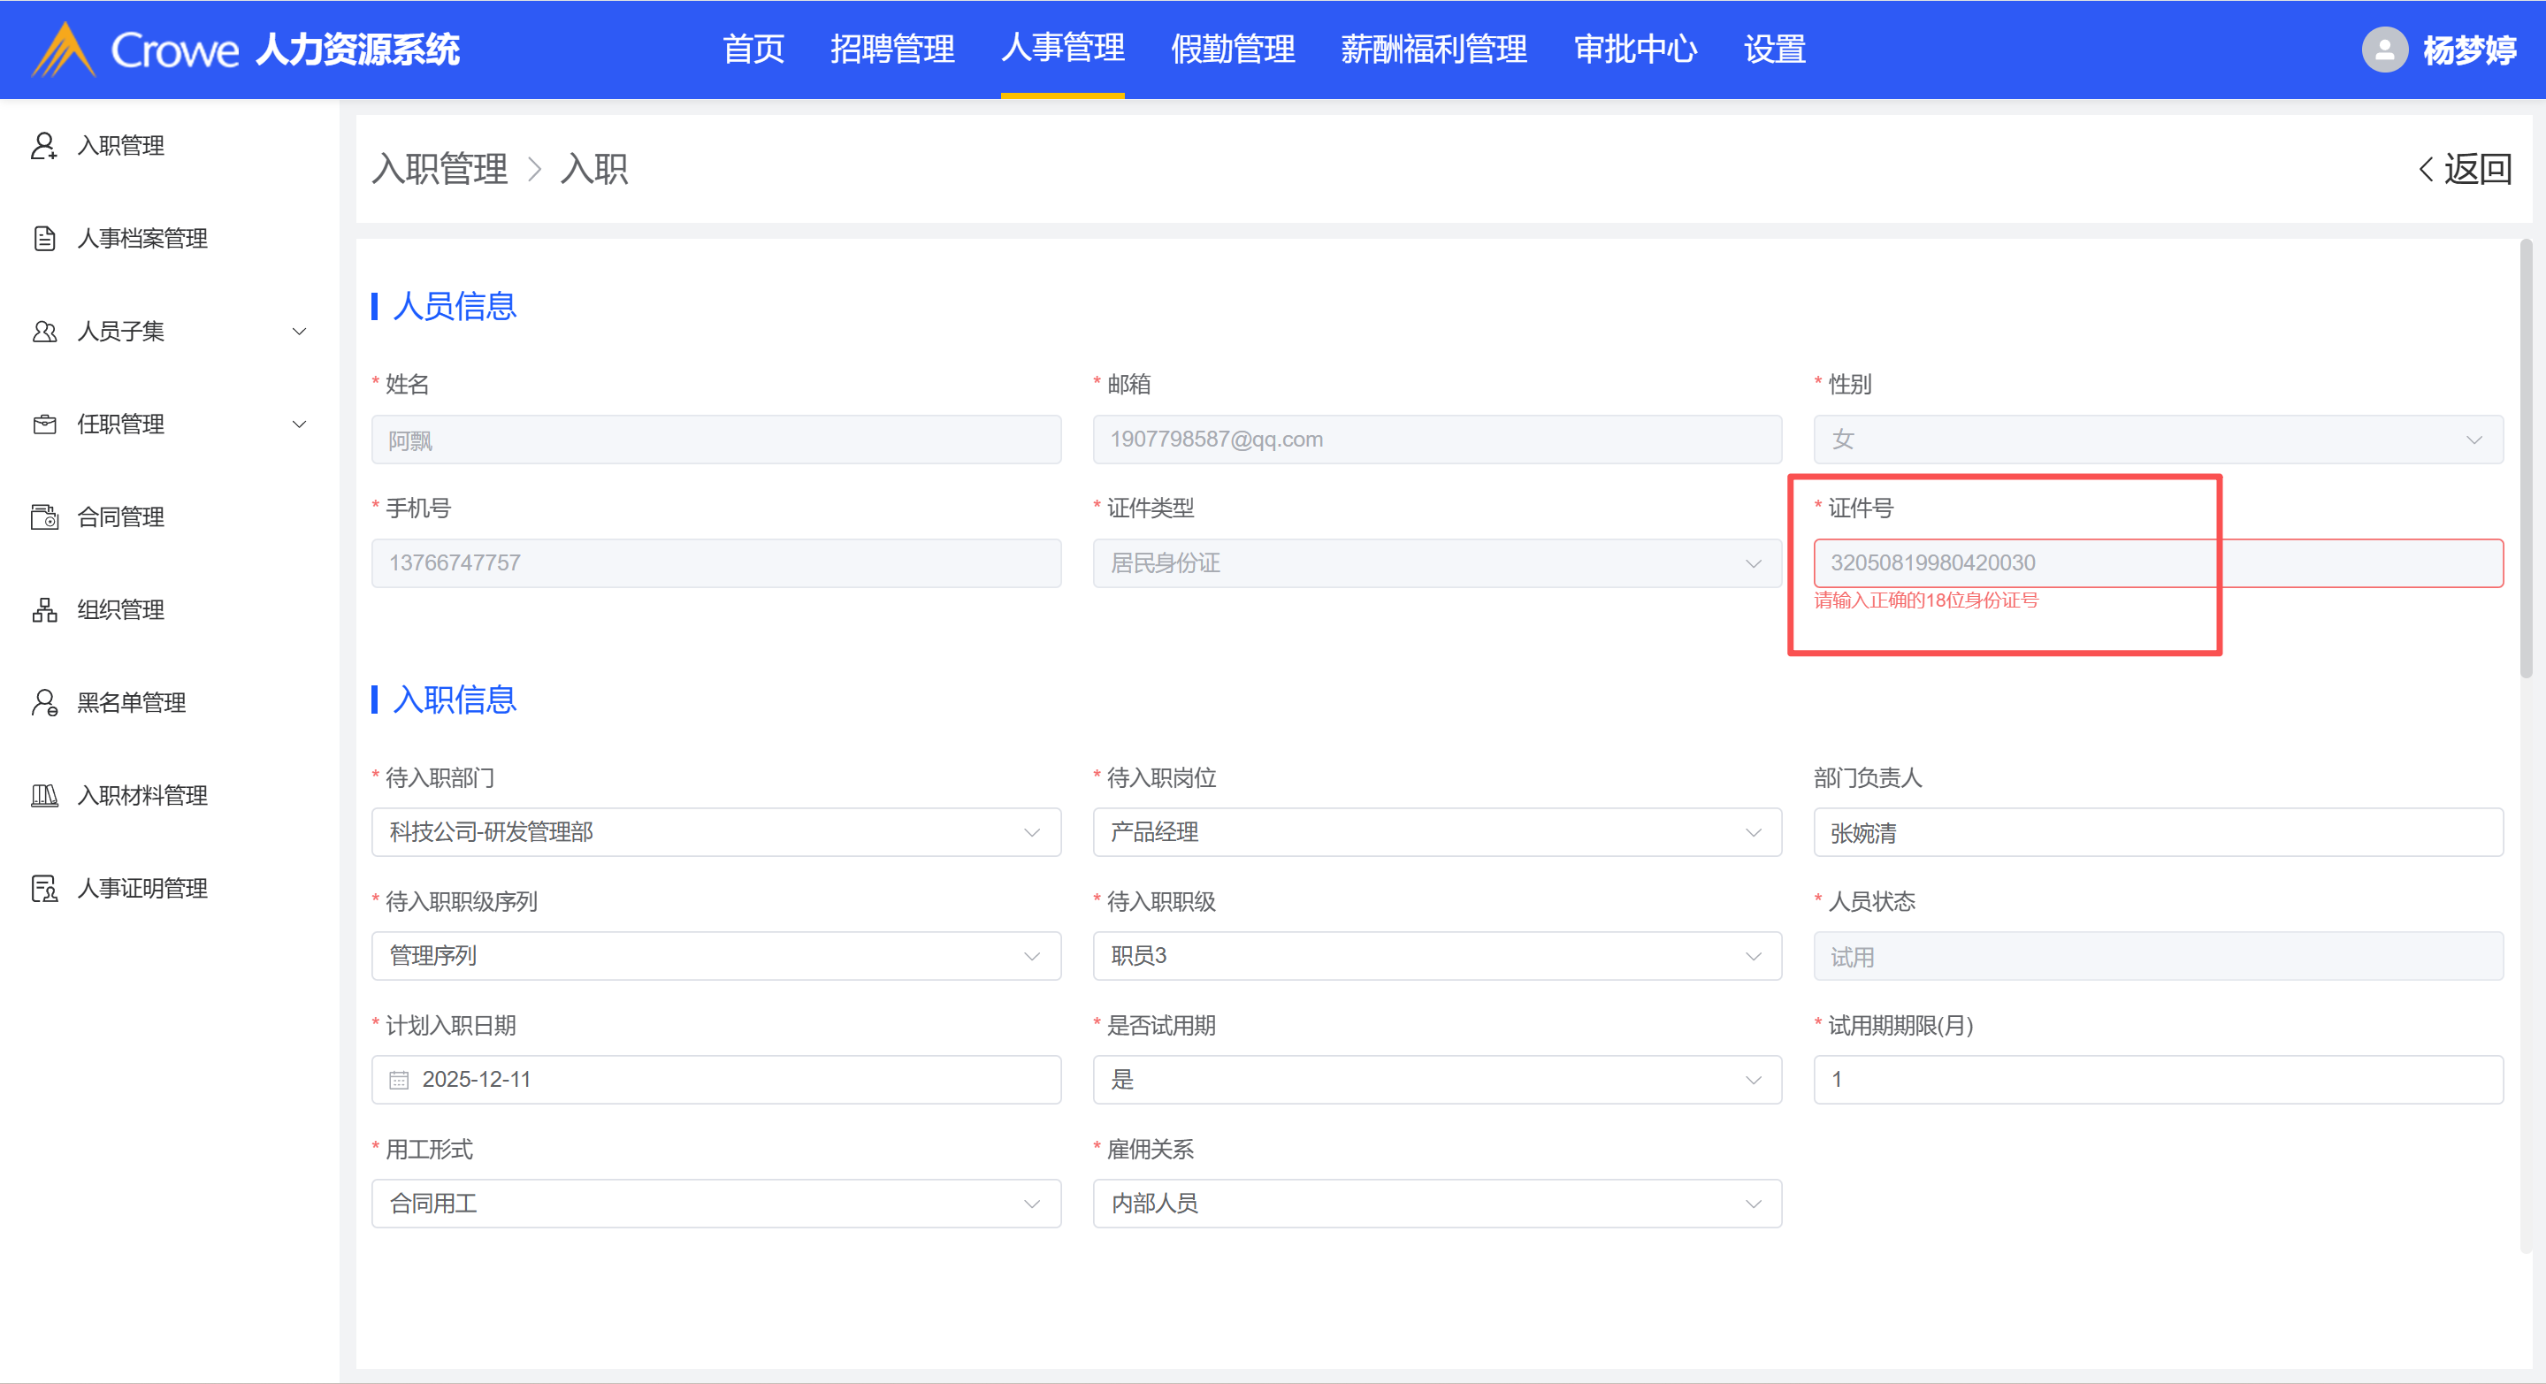Click the calendar icon in 计划入职日期 field

pyautogui.click(x=398, y=1080)
